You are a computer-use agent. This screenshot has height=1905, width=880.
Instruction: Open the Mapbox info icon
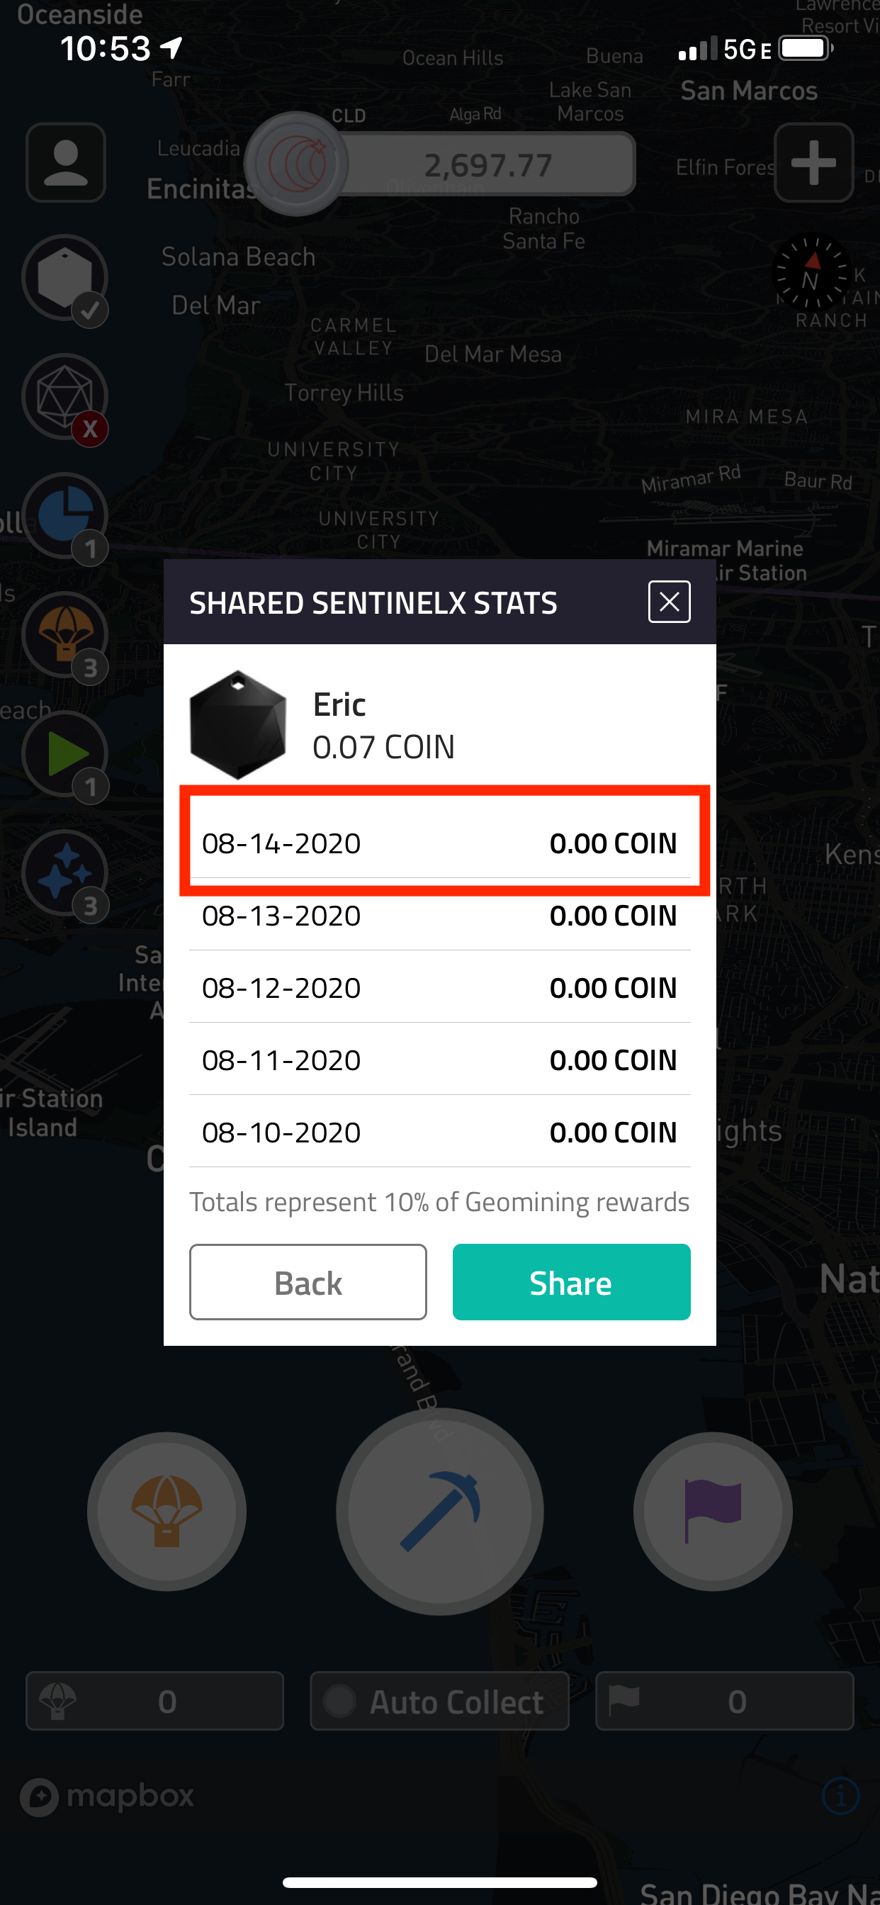click(x=841, y=1796)
